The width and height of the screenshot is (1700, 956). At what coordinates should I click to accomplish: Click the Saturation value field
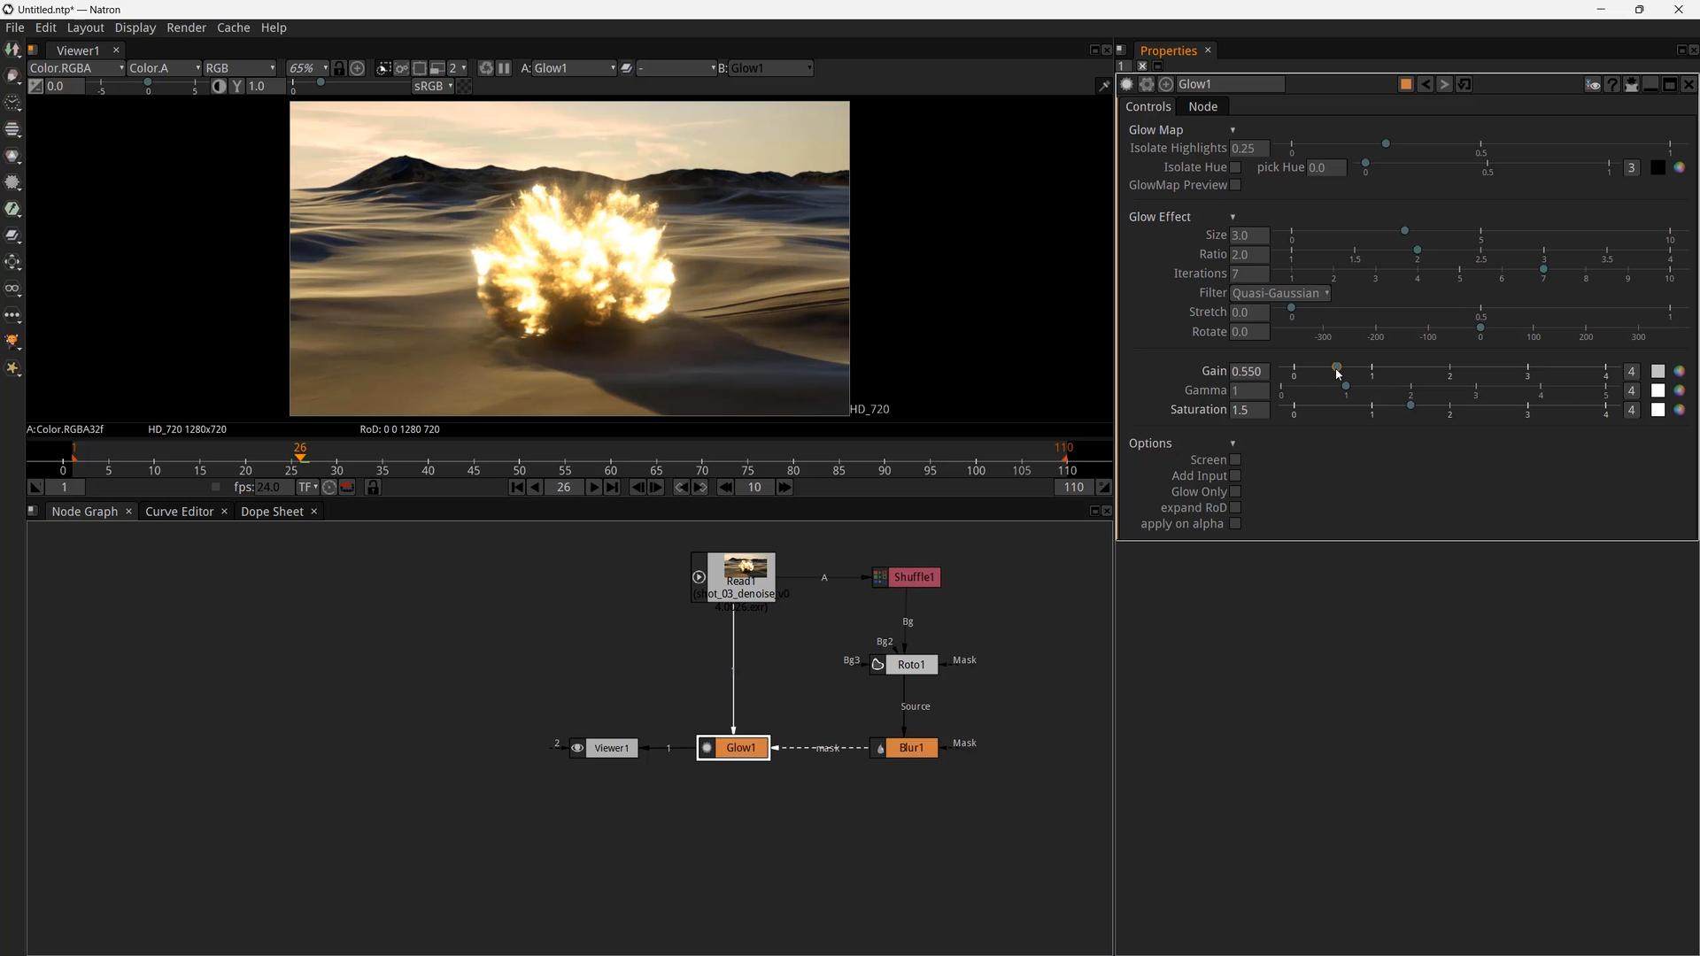(1248, 410)
